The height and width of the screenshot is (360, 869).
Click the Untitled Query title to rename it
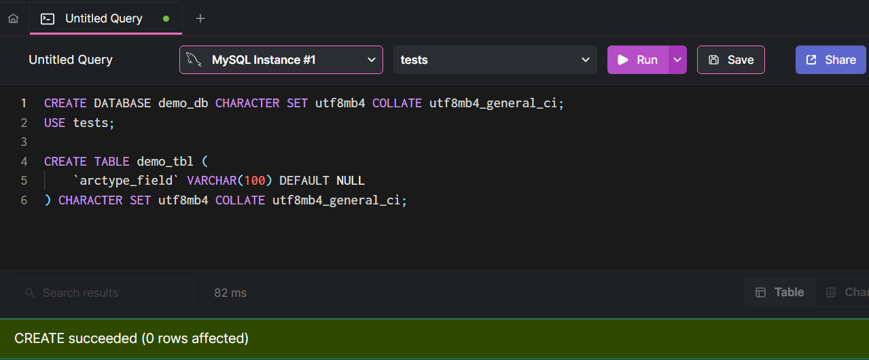[71, 60]
